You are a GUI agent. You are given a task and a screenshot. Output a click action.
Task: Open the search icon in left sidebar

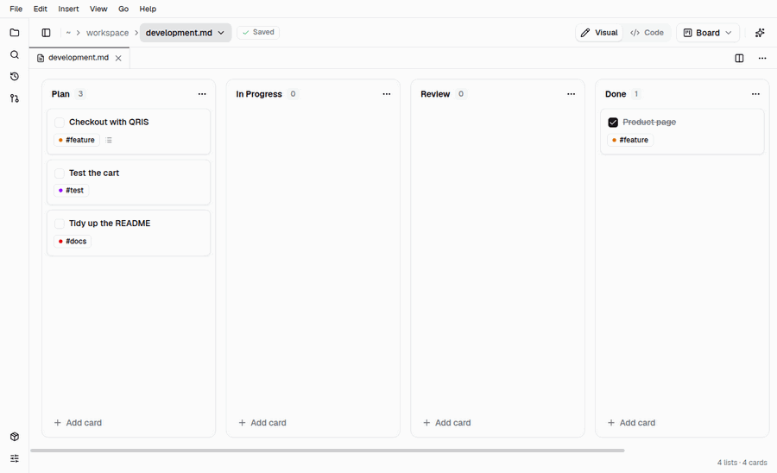pos(15,54)
